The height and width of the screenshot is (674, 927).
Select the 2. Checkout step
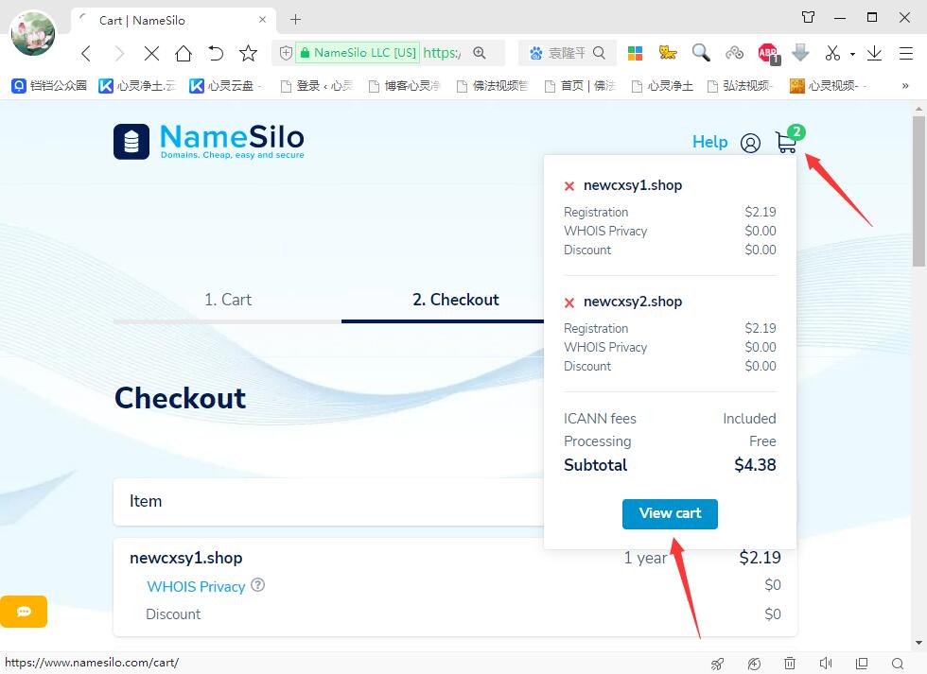[x=455, y=300]
